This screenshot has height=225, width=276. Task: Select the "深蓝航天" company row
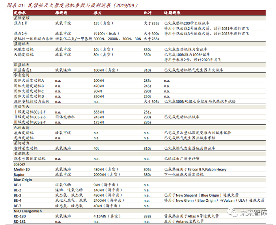coord(140,65)
